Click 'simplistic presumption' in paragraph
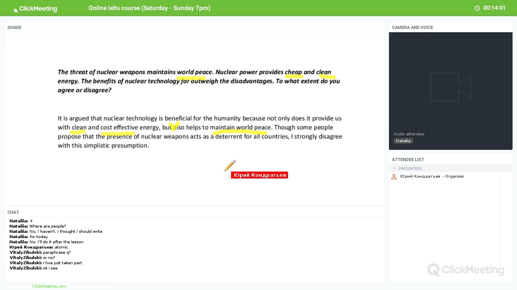The height and width of the screenshot is (290, 517). click(x=116, y=145)
